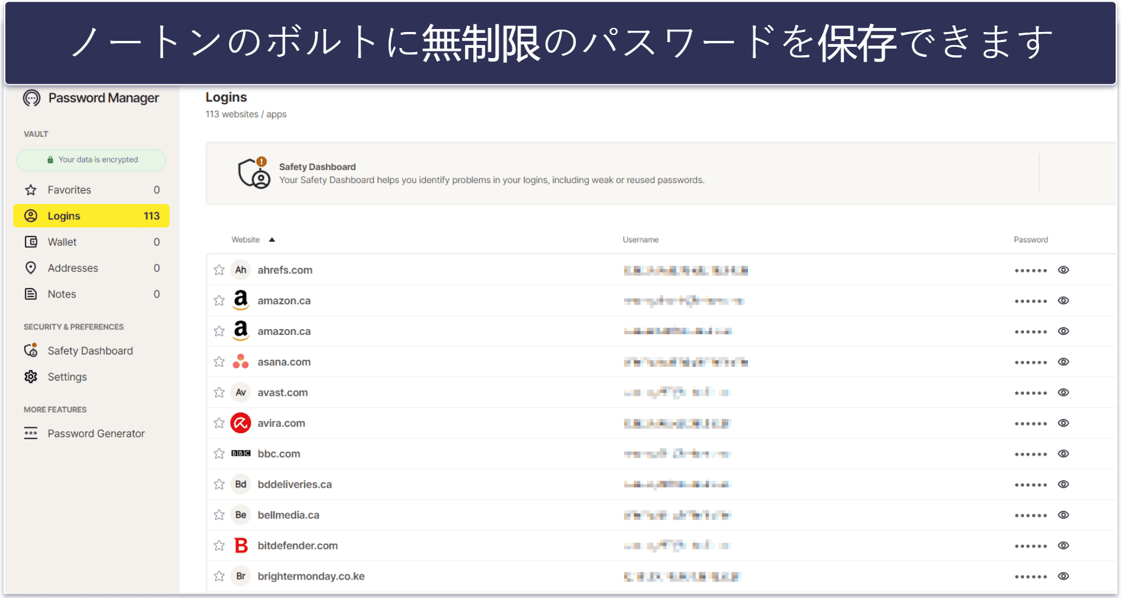Reveal avast.com password with eye icon

point(1063,392)
